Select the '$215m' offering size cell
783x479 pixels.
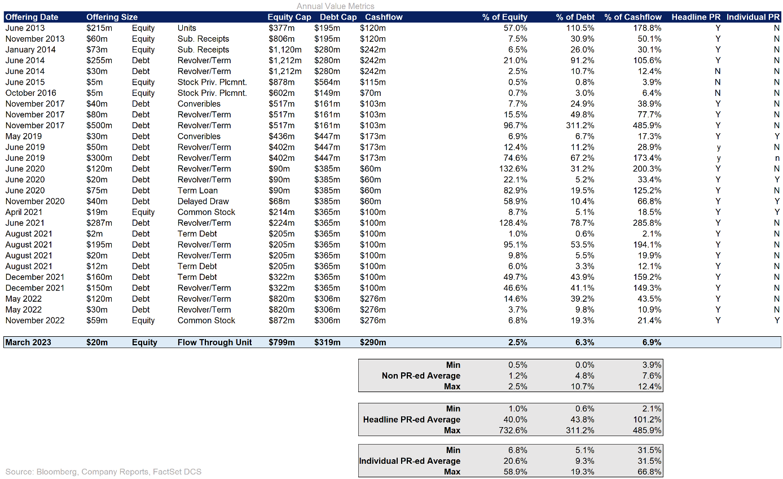(99, 28)
